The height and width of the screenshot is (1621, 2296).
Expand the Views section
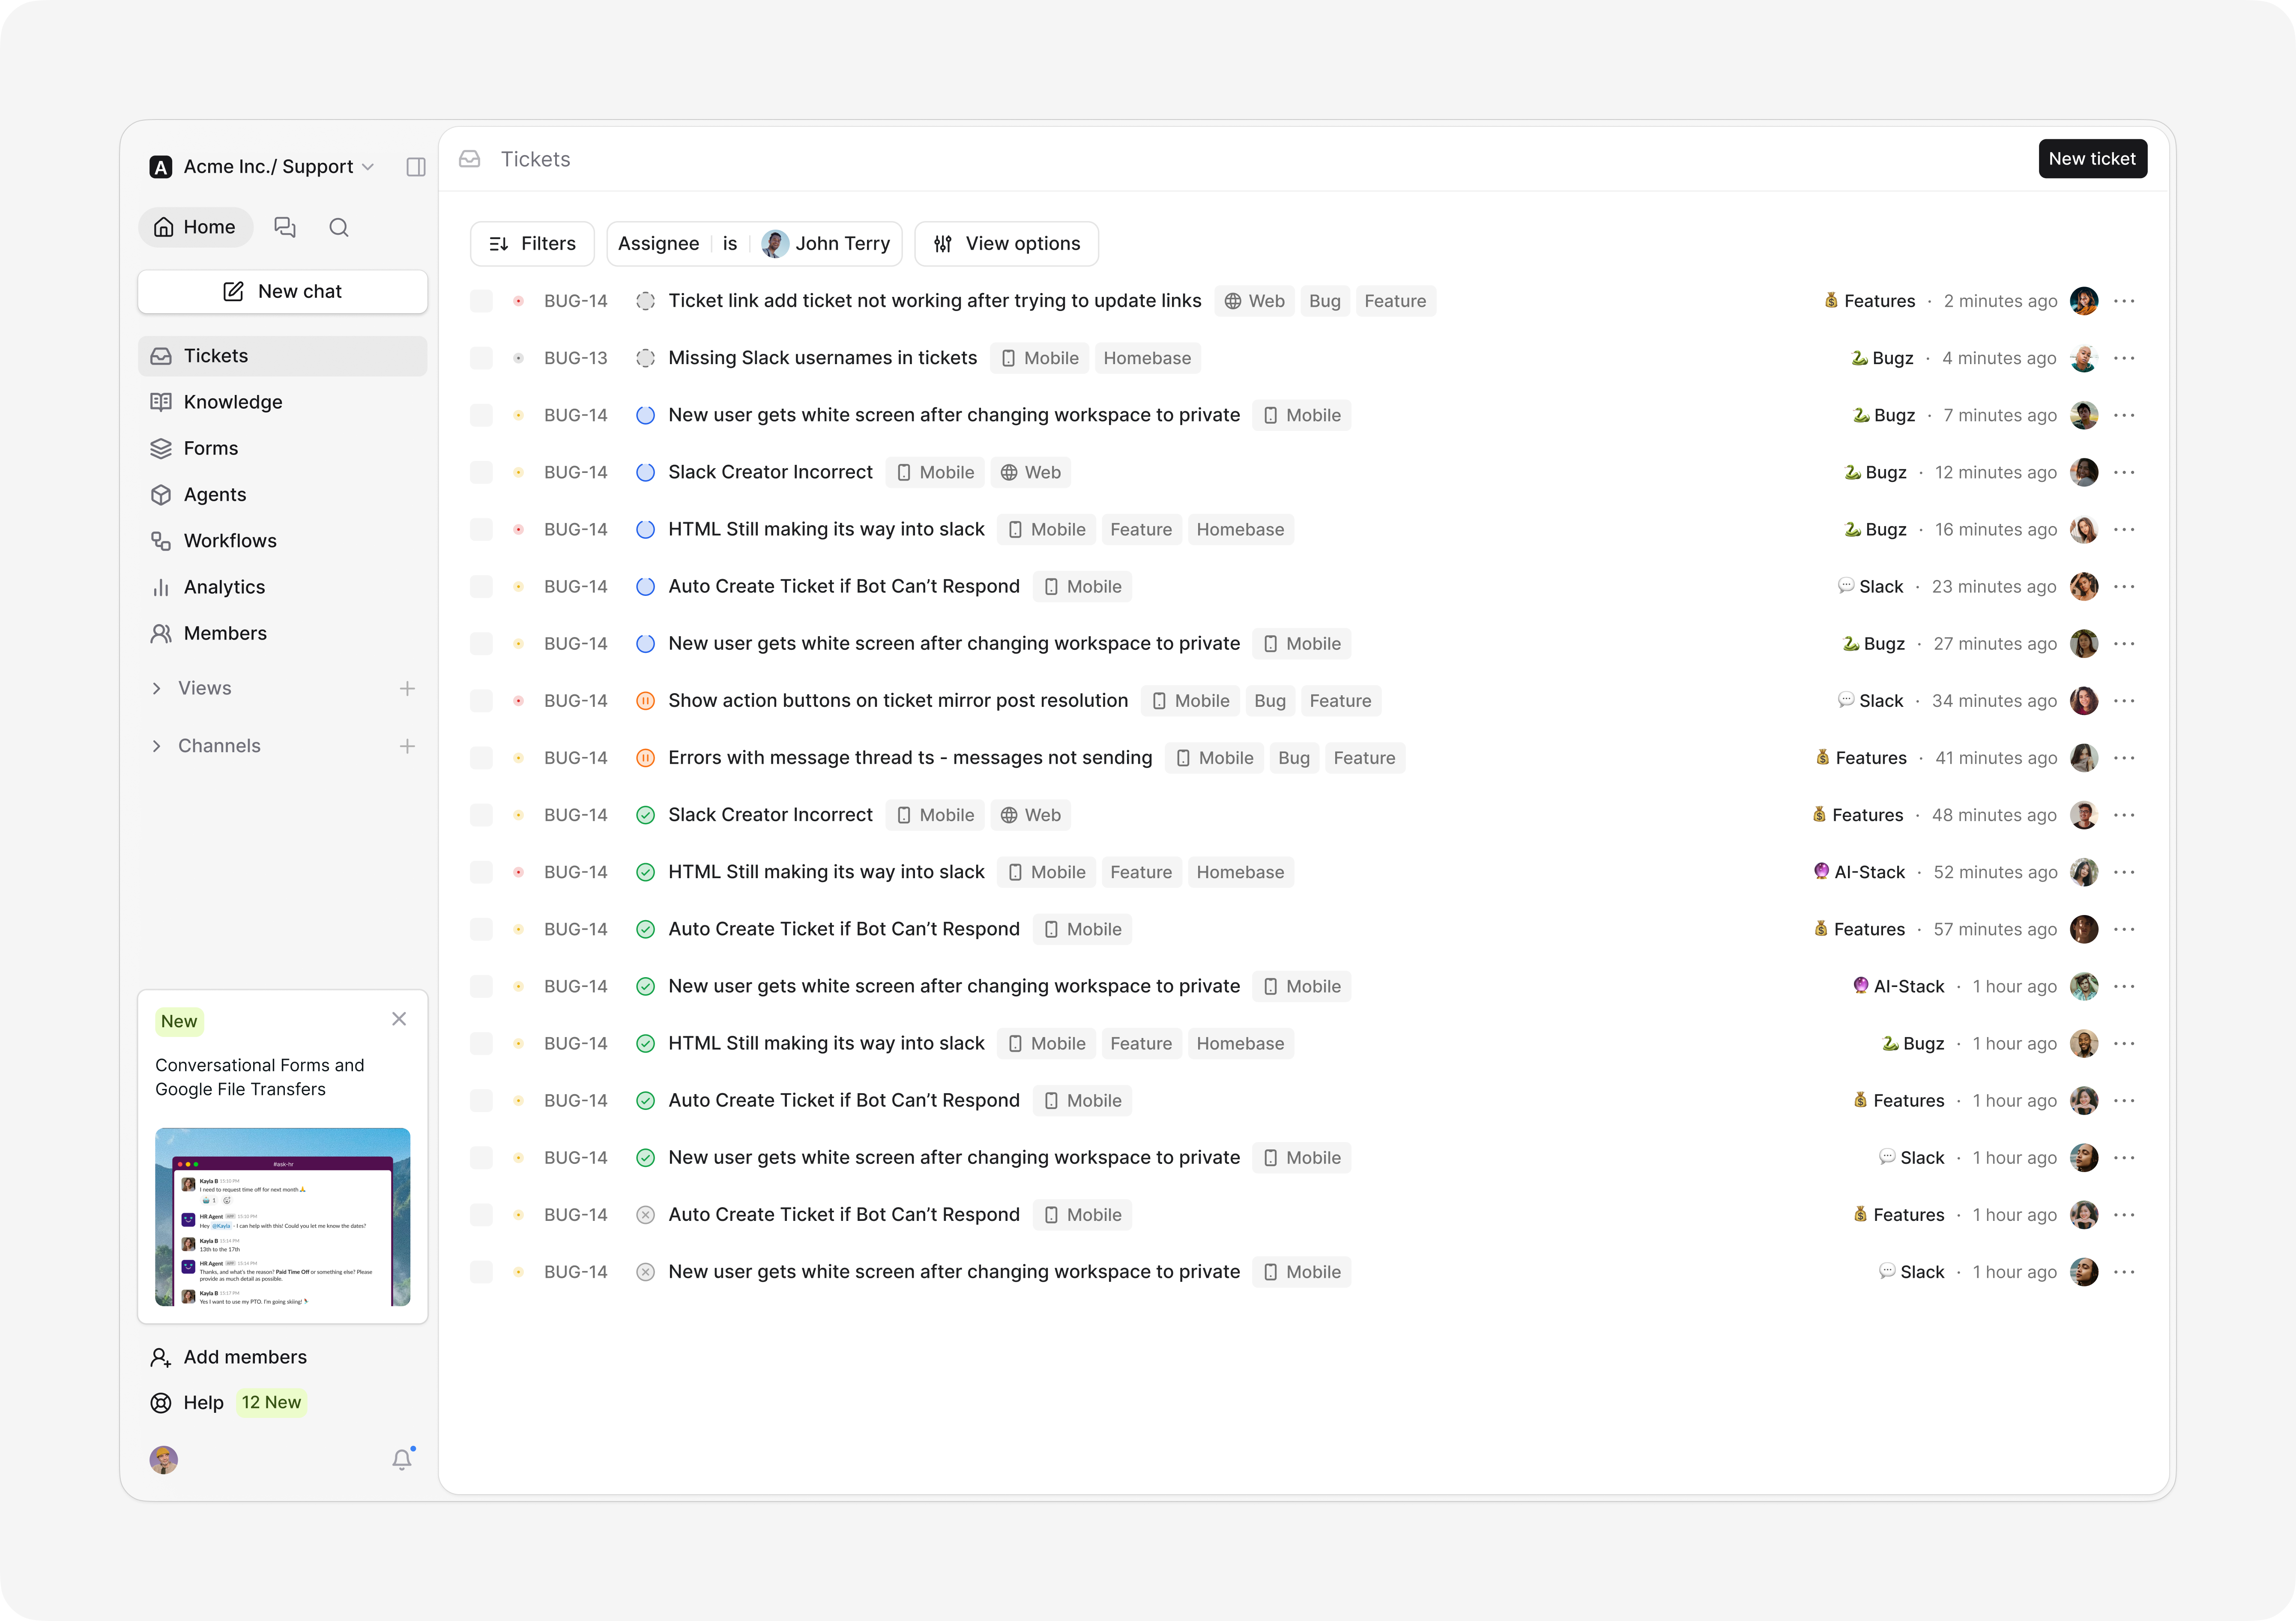tap(156, 688)
